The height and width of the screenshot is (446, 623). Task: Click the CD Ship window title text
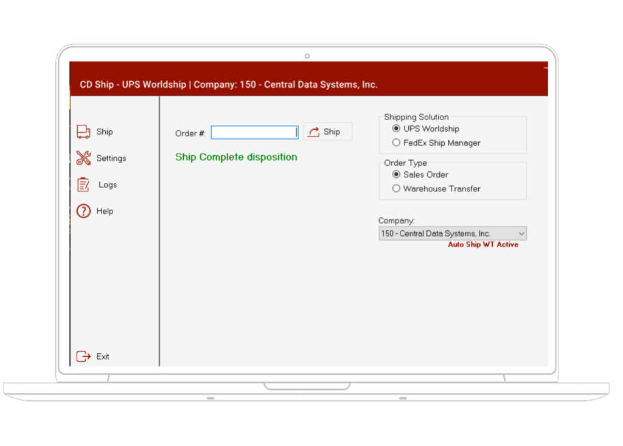[229, 84]
